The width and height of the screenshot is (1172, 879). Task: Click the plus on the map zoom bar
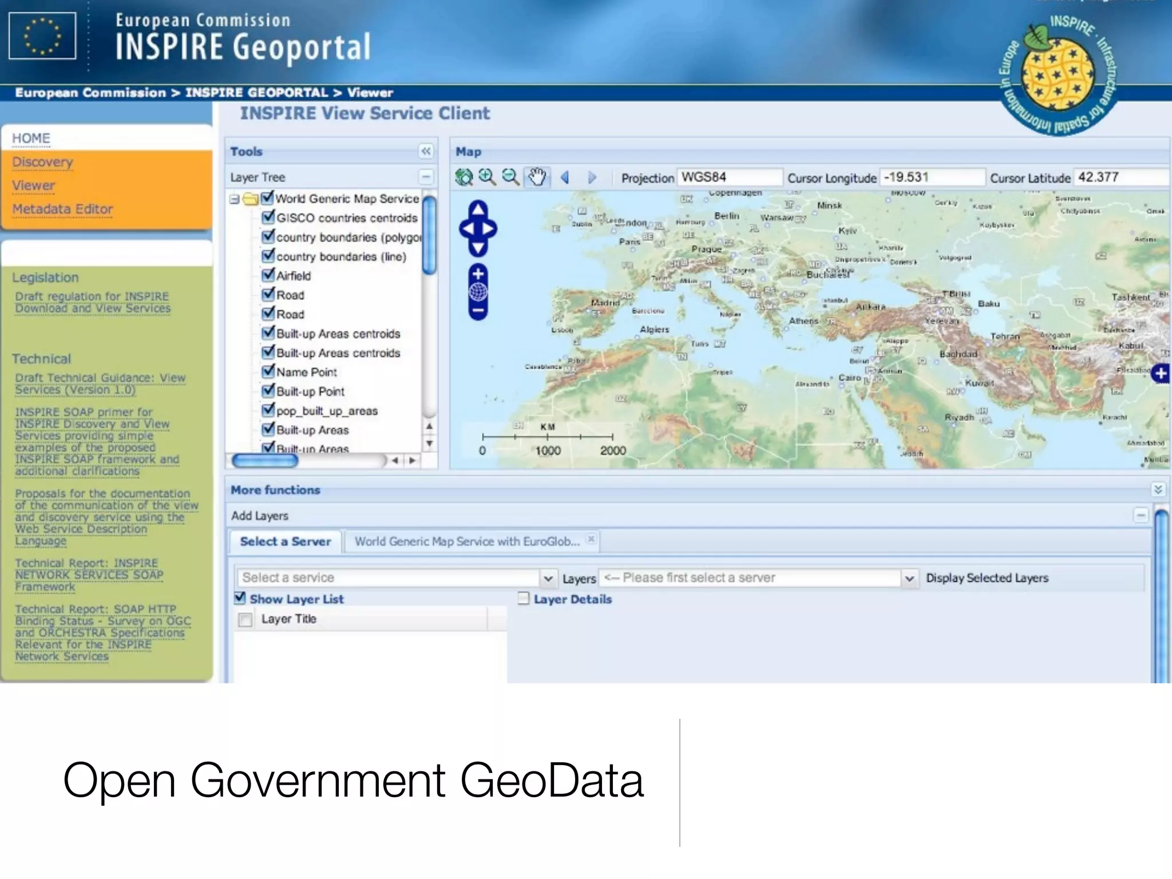click(478, 274)
